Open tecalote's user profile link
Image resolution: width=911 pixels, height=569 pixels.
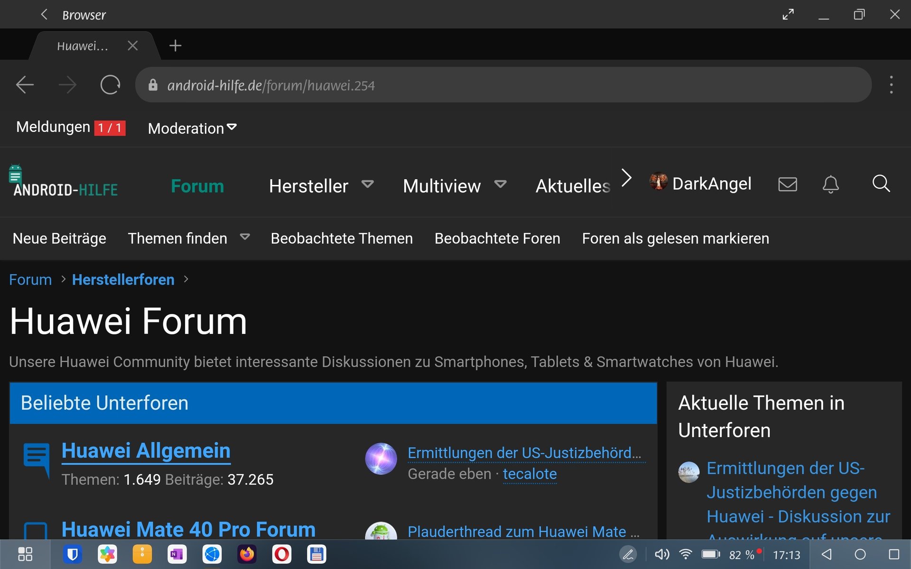530,474
